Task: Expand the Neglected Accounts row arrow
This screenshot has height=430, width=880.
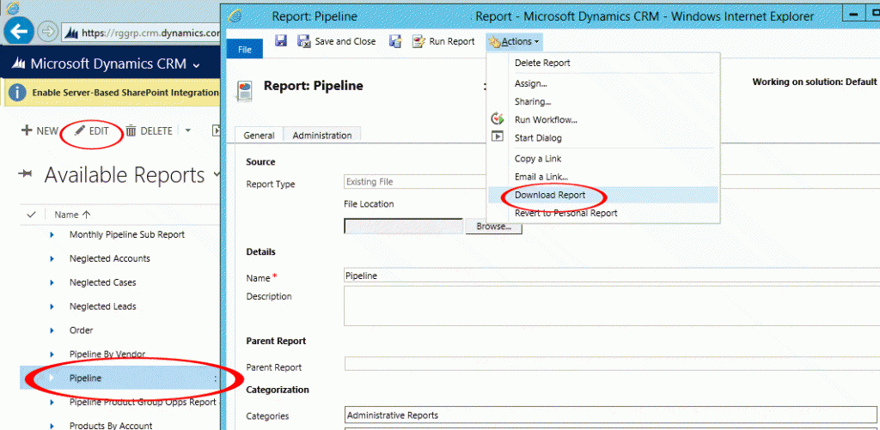Action: pos(52,258)
